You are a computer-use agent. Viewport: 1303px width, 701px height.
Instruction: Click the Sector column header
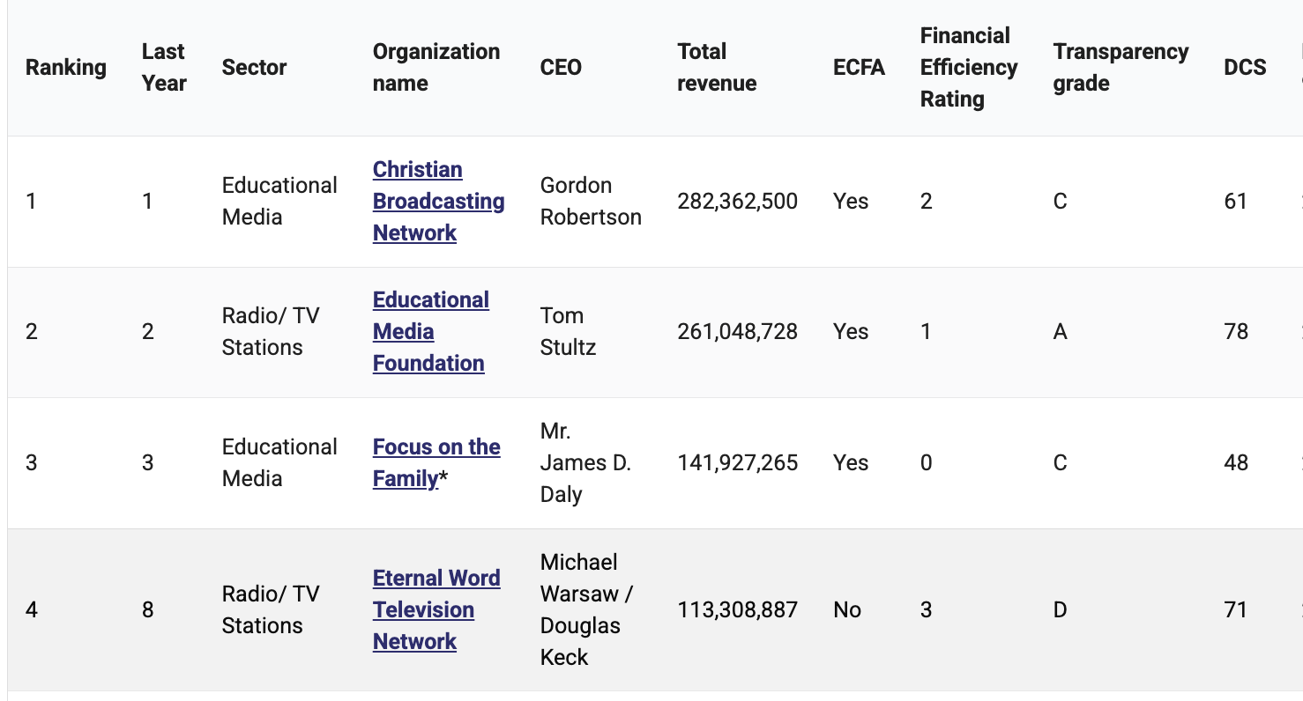coord(254,67)
